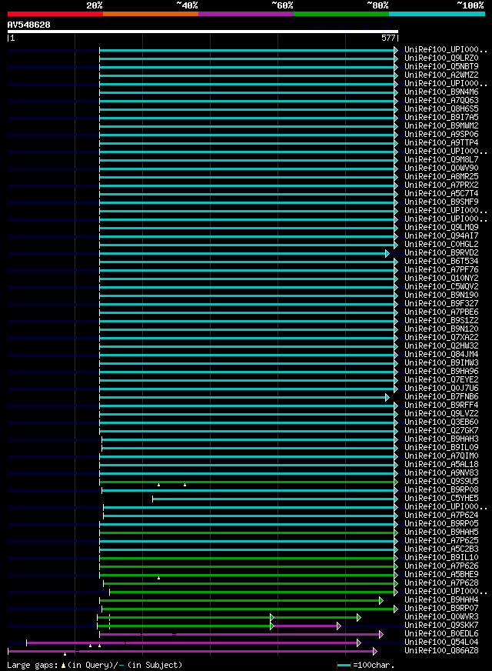
Task: Select the UniRef100_B9S1Z2 label
Action: 441,321
